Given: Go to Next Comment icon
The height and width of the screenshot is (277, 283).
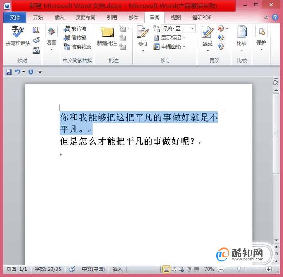Looking at the screenshot, I should pyautogui.click(x=123, y=47).
